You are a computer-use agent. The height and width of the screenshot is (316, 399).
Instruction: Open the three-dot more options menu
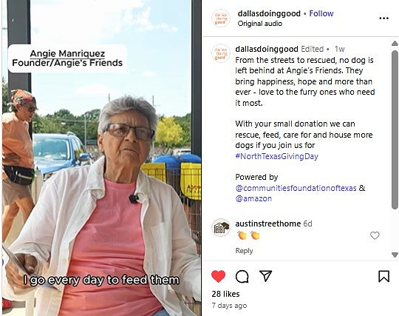[383, 18]
